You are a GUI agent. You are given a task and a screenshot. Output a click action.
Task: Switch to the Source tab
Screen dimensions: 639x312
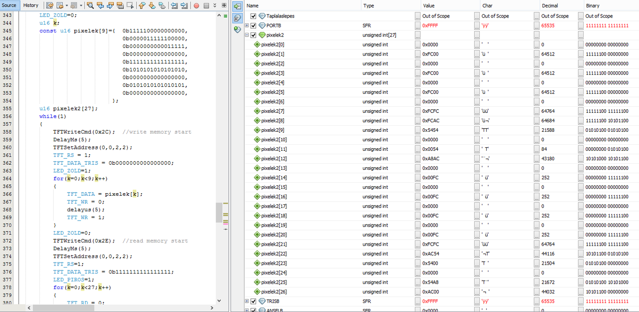click(x=9, y=5)
